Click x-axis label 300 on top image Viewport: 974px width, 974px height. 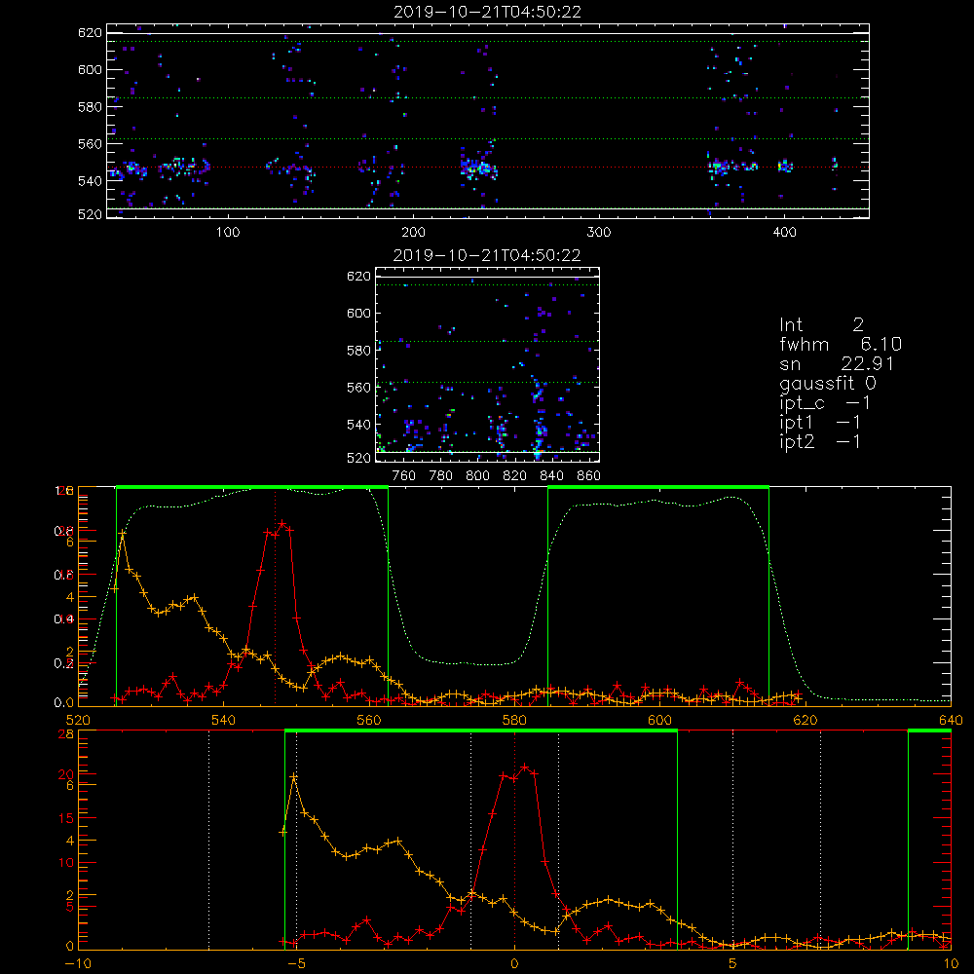[599, 233]
